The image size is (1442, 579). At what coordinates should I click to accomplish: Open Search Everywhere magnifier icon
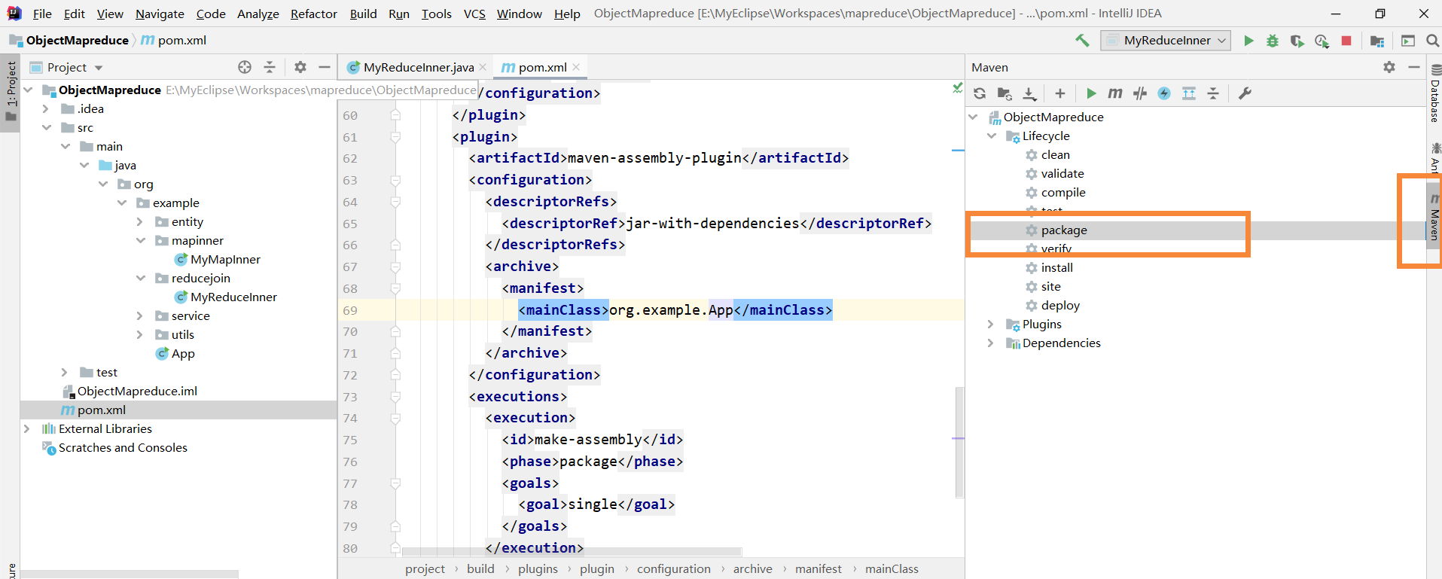[x=1433, y=41]
